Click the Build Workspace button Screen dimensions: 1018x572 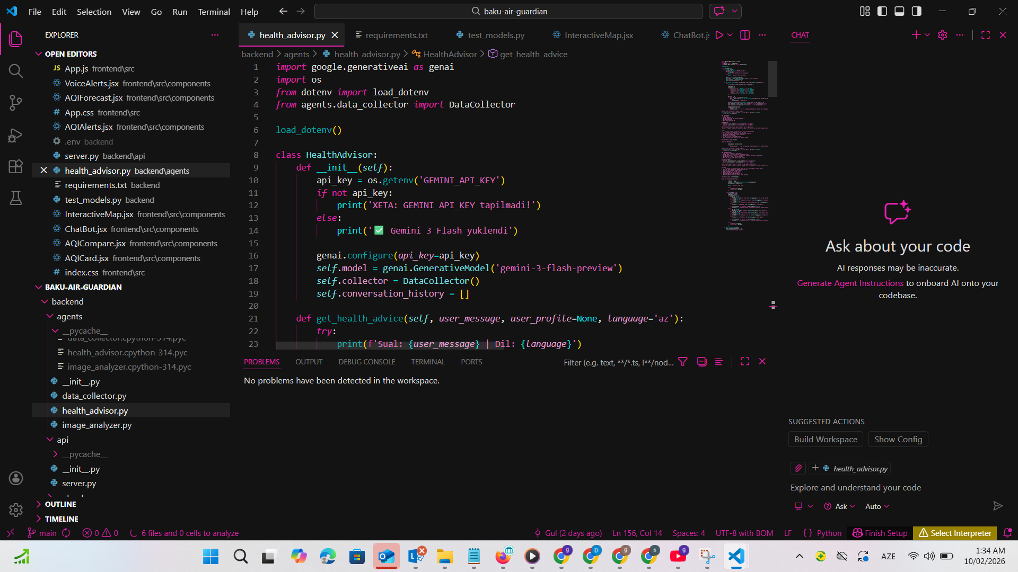pos(826,439)
